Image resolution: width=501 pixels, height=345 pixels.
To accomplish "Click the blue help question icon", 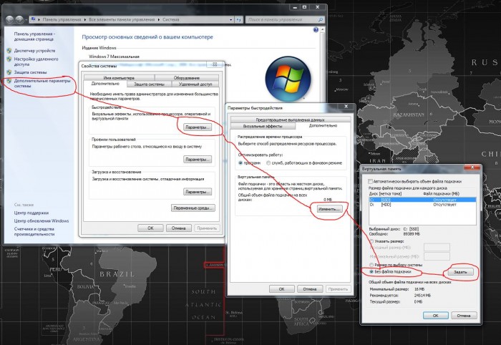I will (316, 30).
